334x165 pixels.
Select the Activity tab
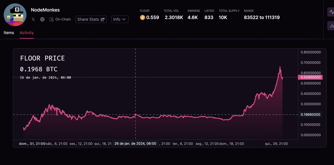[x=26, y=33]
